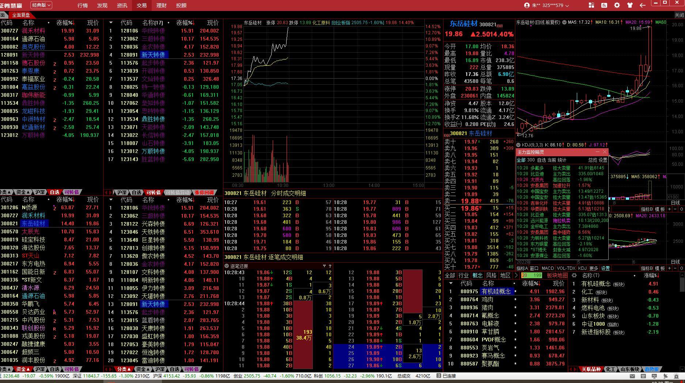Screen dimensions: 685x383
Task: Sort related sectors 名称(7) panel by 涨幅%
Action: 651,276
